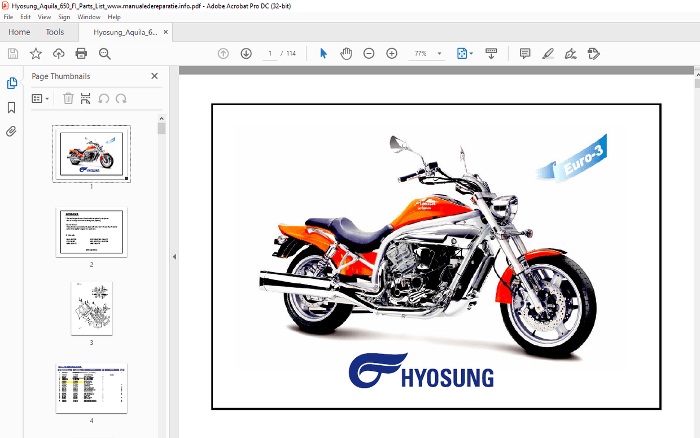This screenshot has height=438, width=700.
Task: Select the Hand tool
Action: (346, 53)
